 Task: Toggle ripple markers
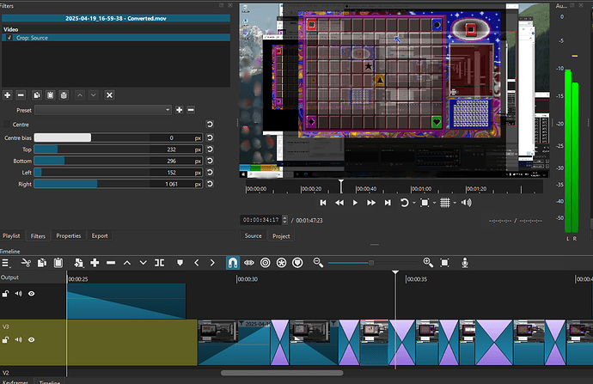(x=297, y=263)
